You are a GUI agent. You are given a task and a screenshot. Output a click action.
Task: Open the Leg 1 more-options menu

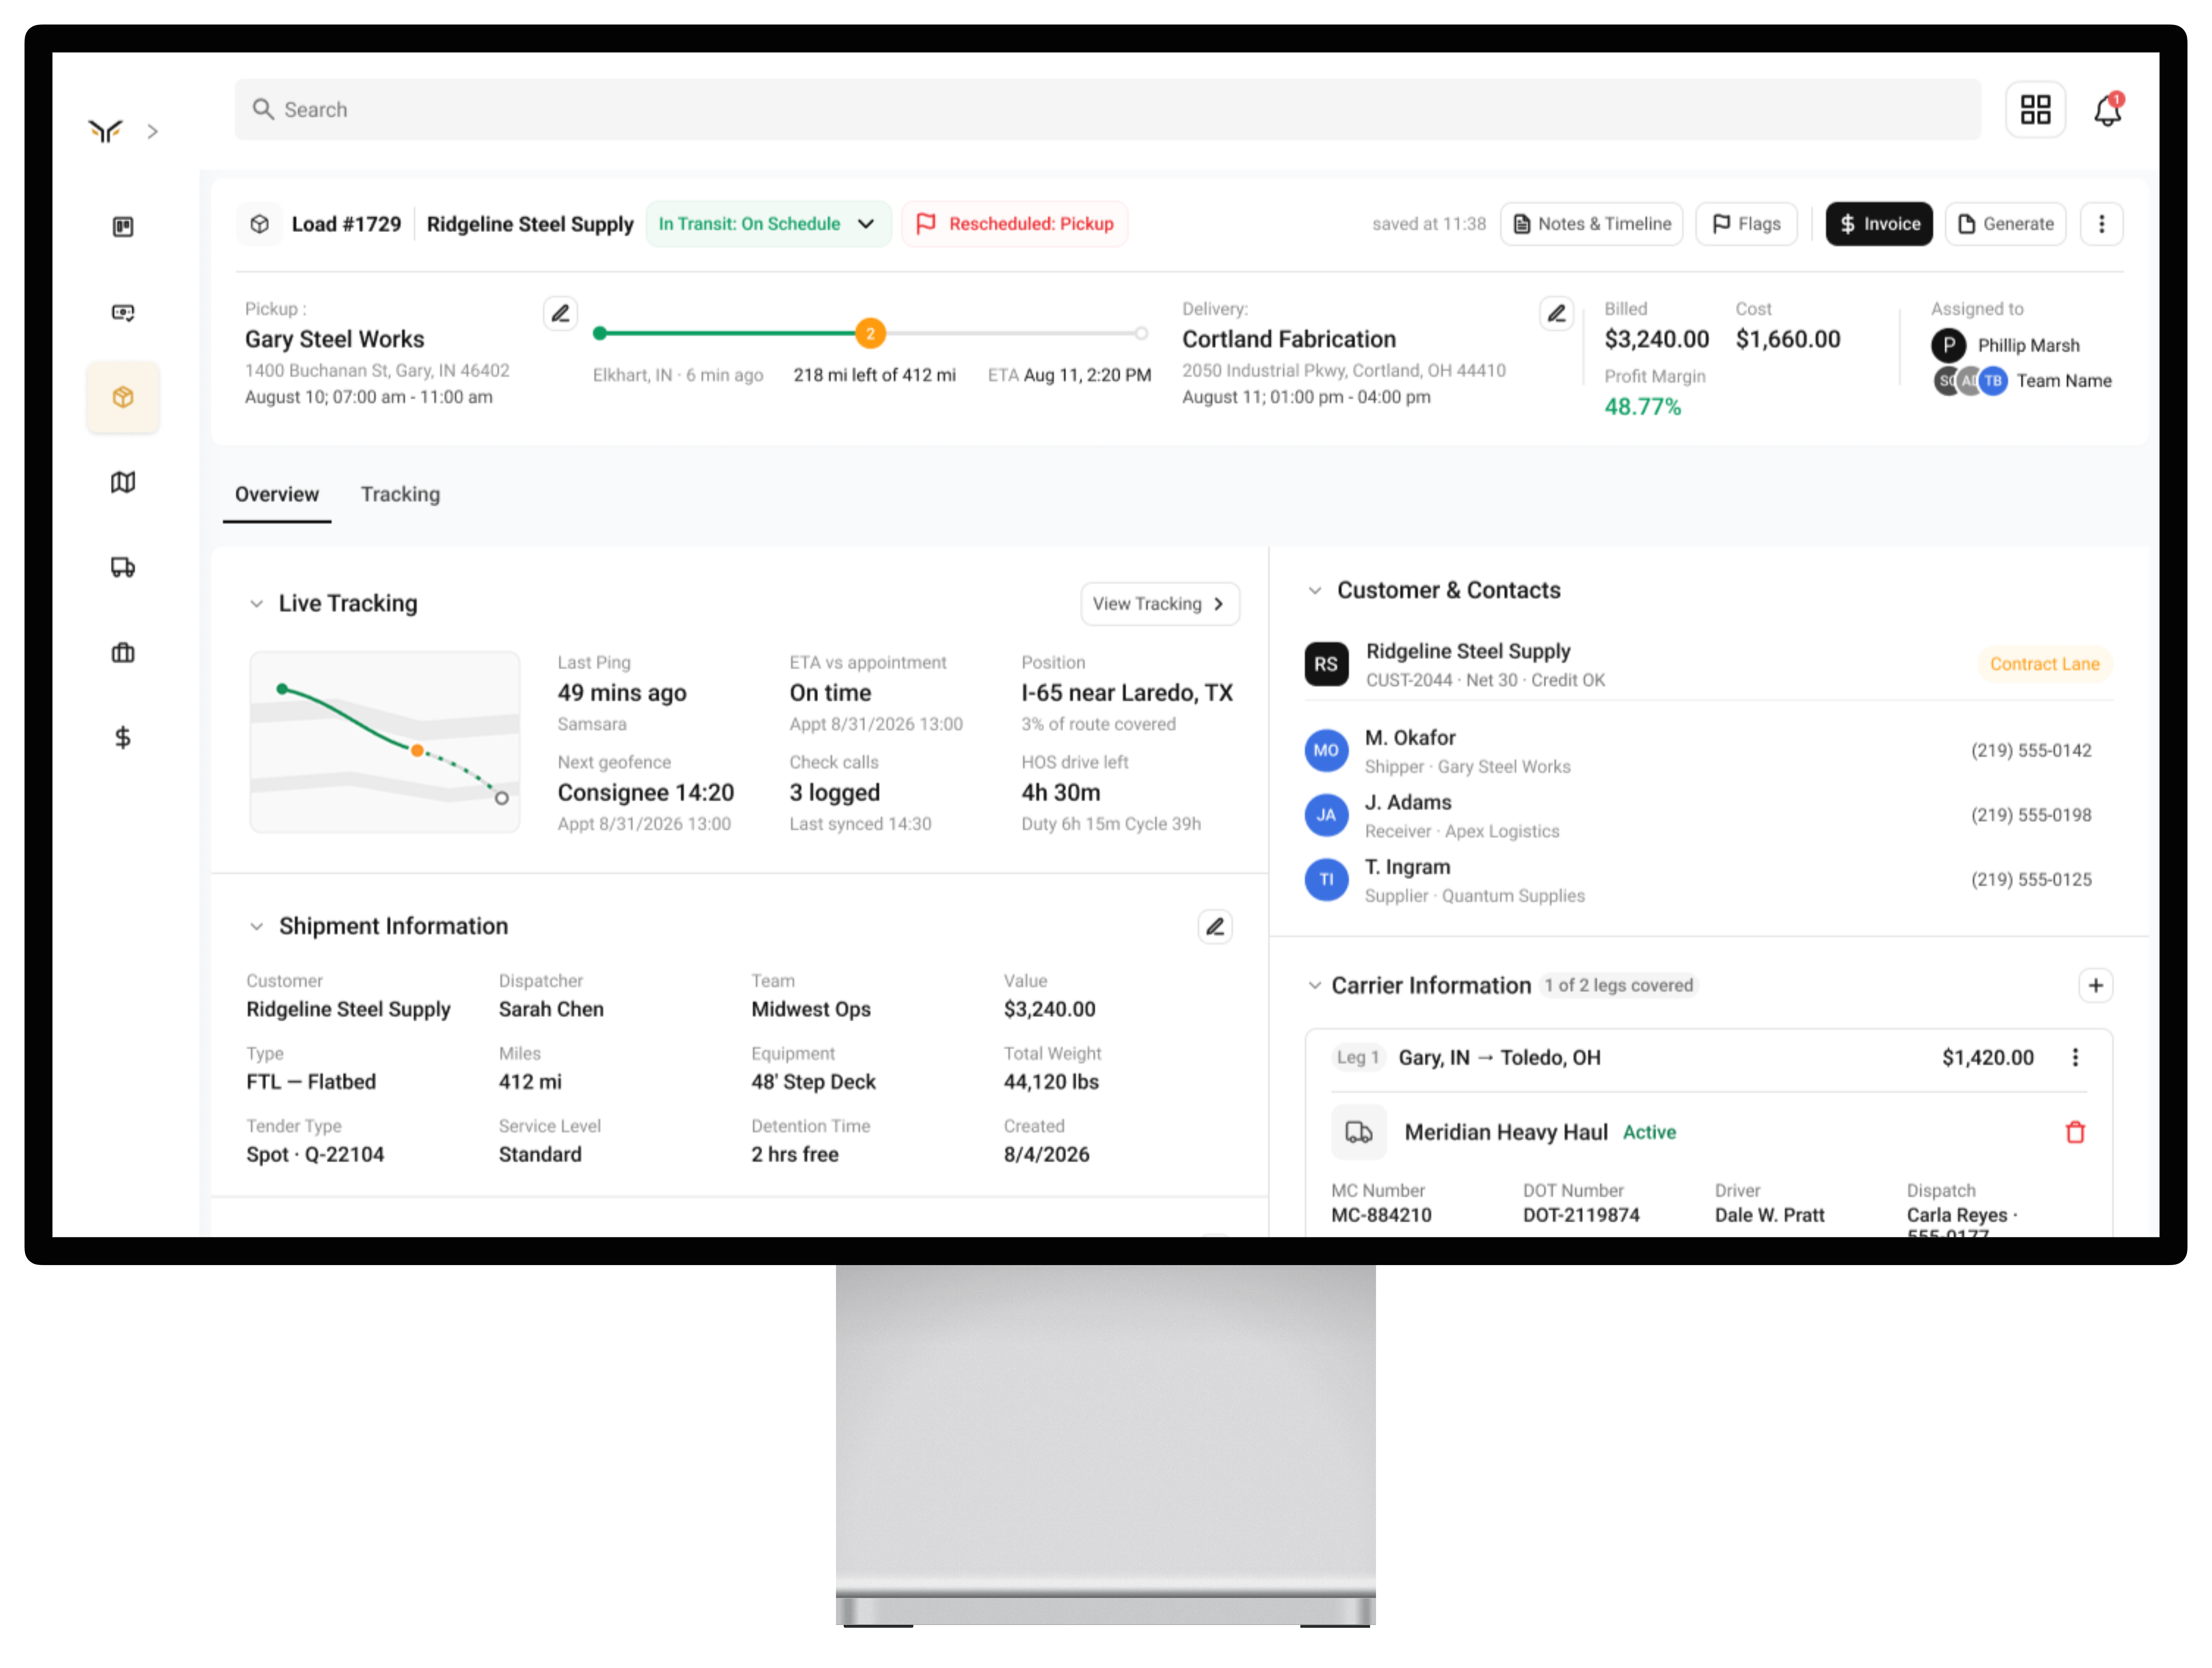[2075, 1058]
